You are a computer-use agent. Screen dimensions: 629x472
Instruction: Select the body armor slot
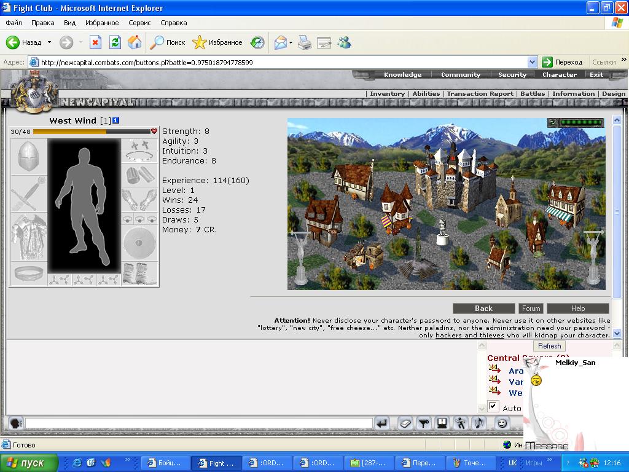pyautogui.click(x=28, y=237)
